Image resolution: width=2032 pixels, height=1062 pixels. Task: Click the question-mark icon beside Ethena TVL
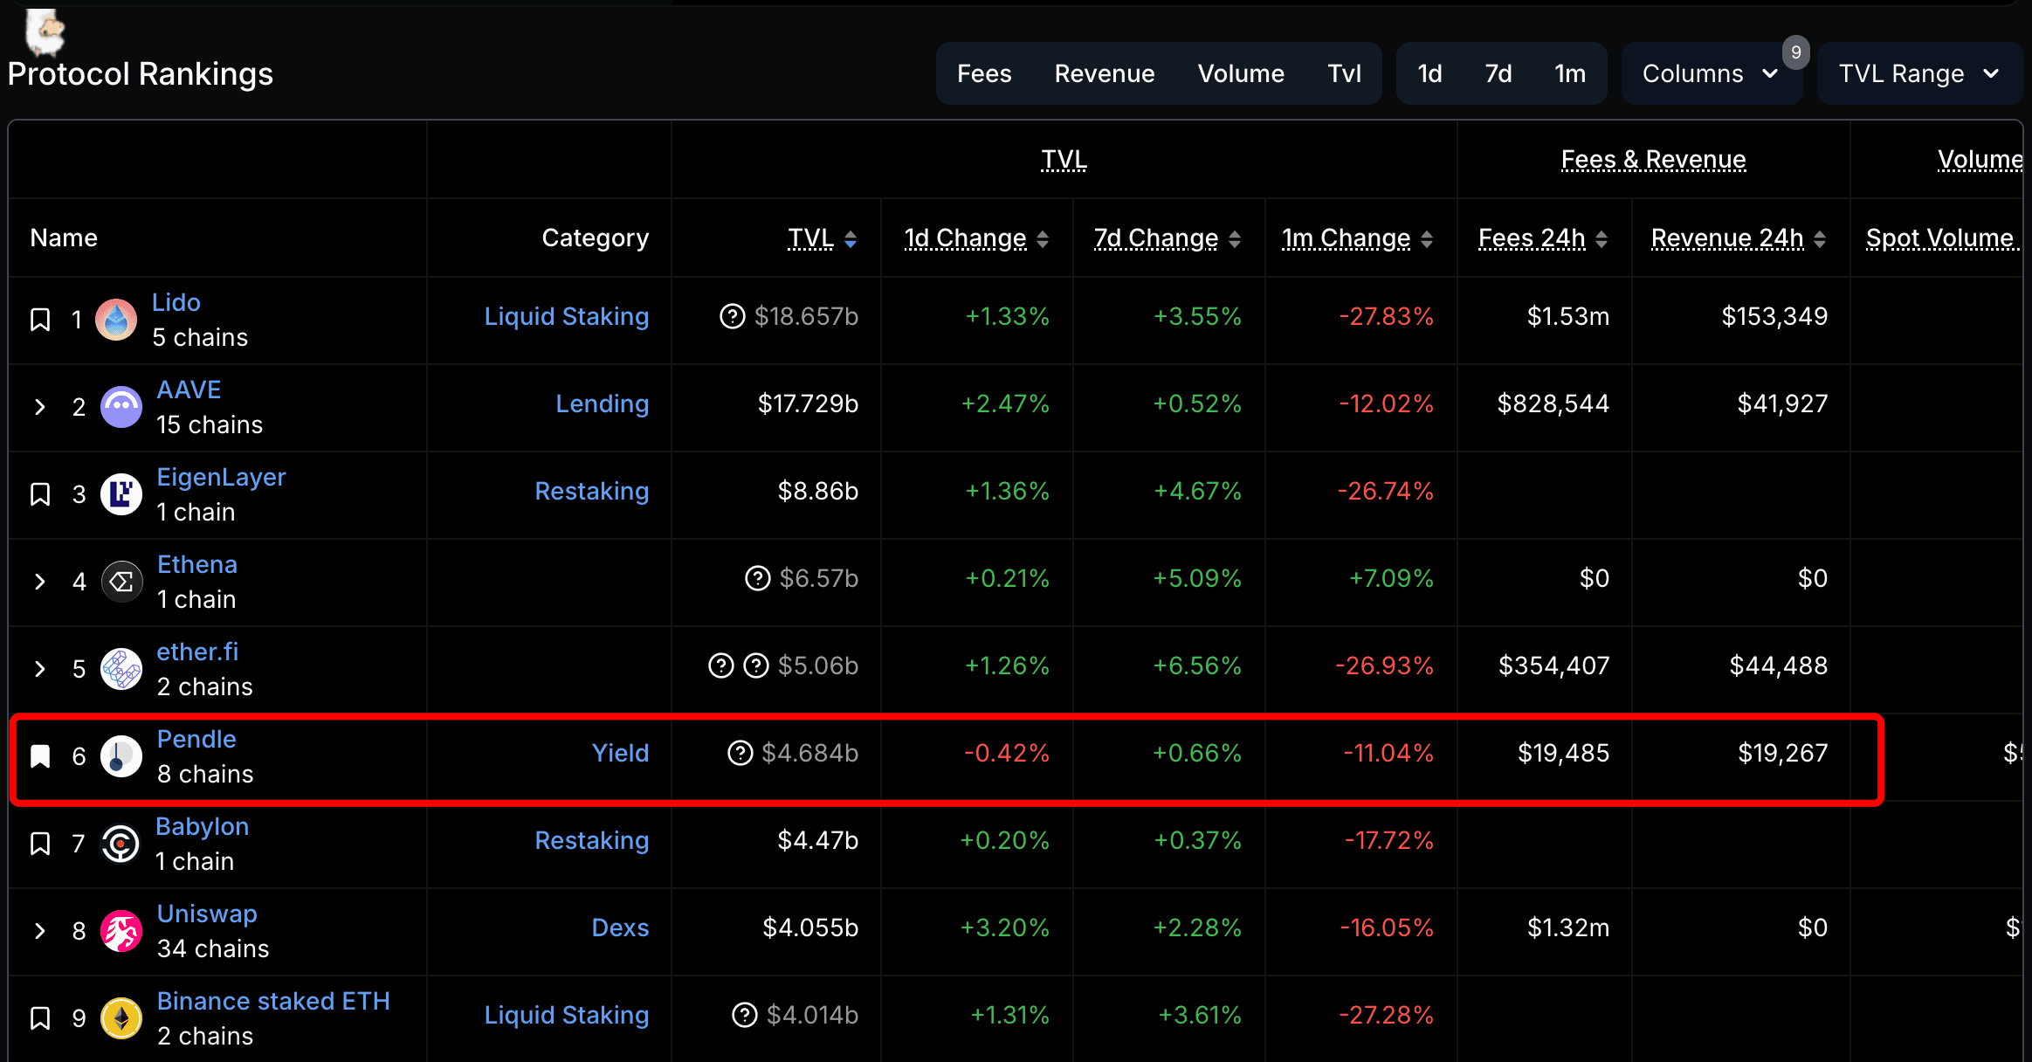tap(757, 578)
